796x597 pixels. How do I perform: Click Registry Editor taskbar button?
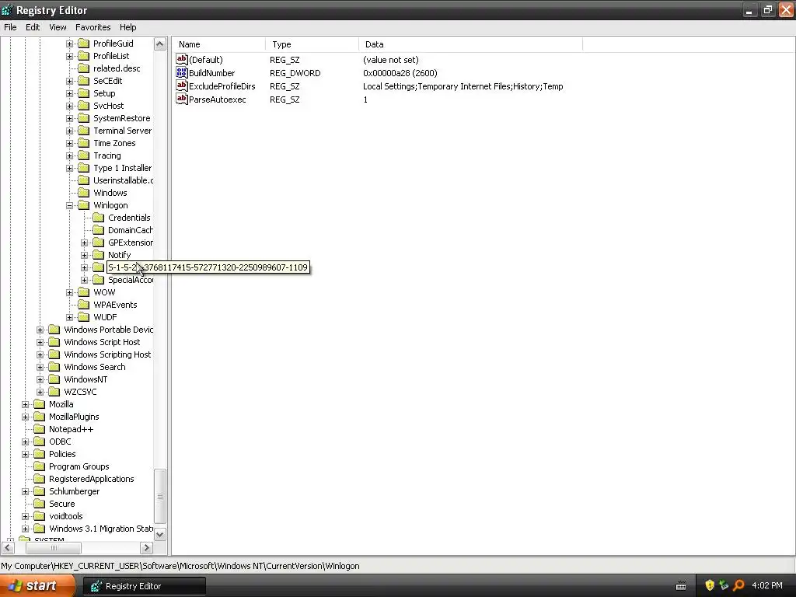[x=144, y=586]
